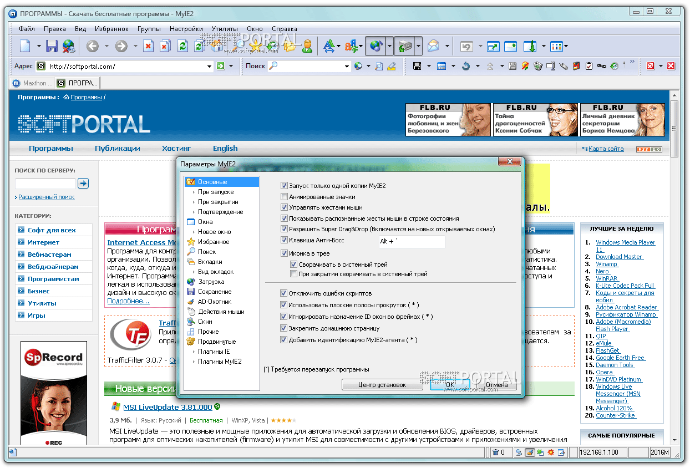This screenshot has height=468, width=690.
Task: Toggle 'Запуск только одной копии MyIE2' checkbox
Action: [285, 186]
